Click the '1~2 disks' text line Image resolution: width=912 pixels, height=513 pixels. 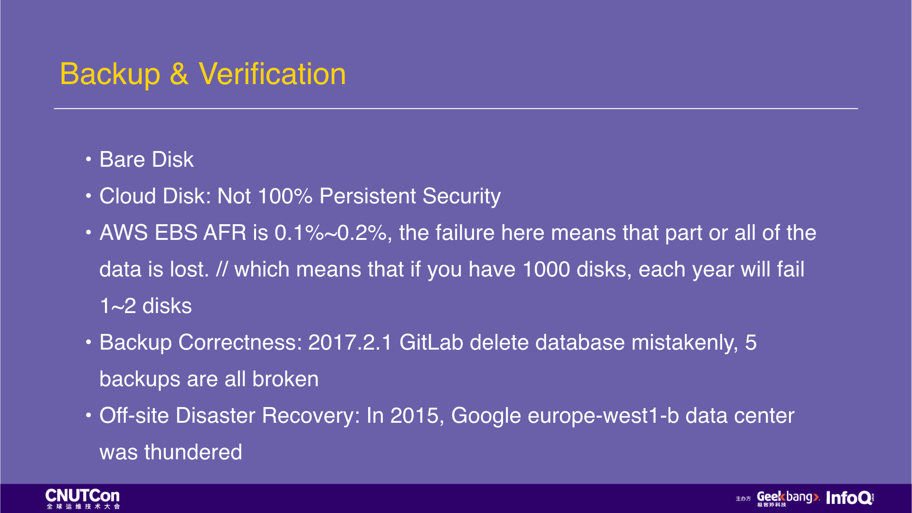coord(146,306)
